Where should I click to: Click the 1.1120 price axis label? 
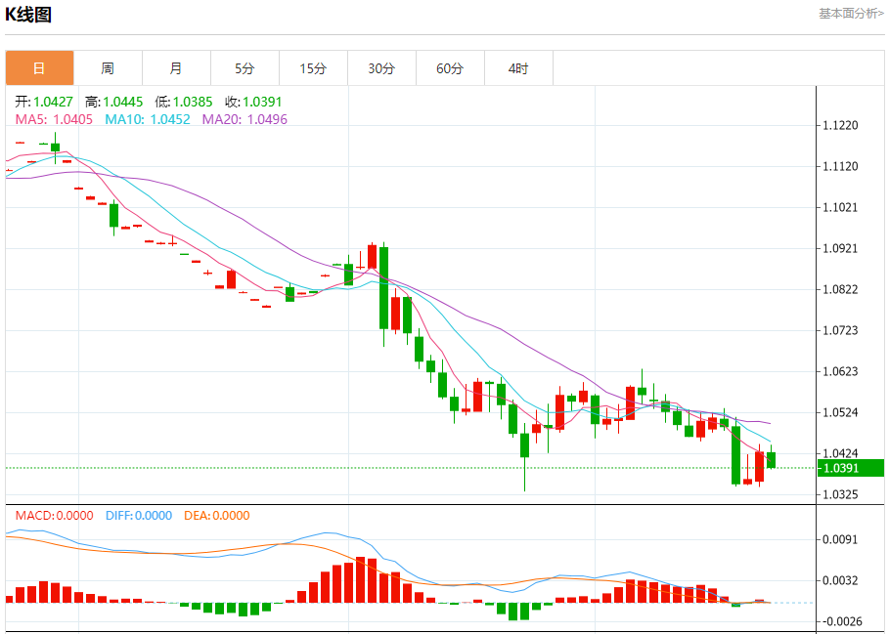(x=841, y=166)
